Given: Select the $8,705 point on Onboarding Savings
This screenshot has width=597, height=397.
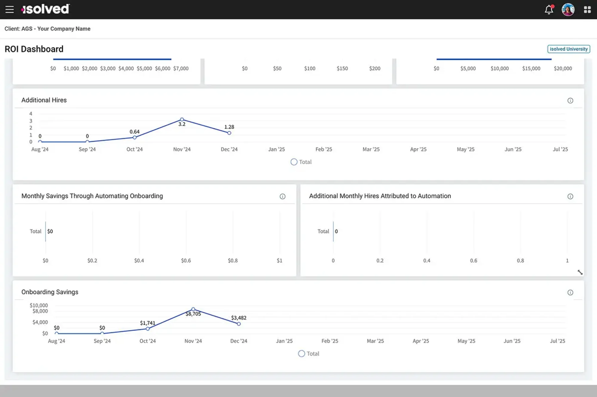Looking at the screenshot, I should click(x=193, y=309).
